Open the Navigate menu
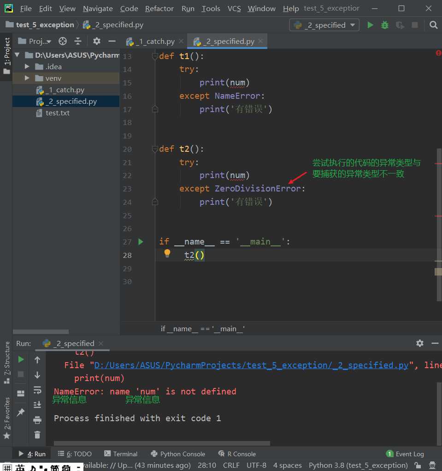The height and width of the screenshot is (471, 442). coord(98,8)
